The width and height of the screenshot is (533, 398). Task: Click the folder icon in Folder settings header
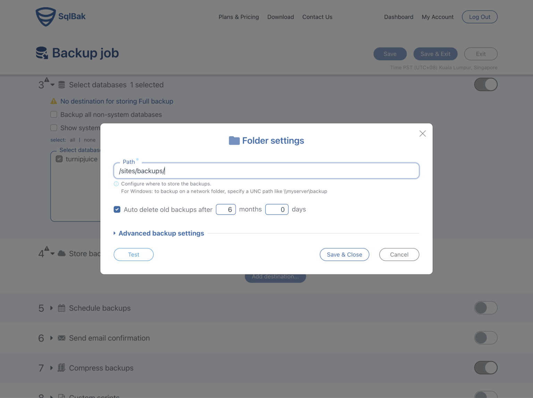point(234,140)
